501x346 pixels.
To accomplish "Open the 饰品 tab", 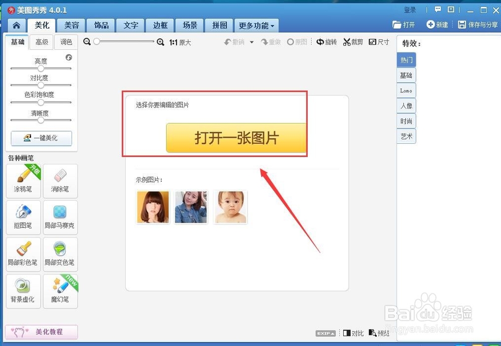I will 101,25.
